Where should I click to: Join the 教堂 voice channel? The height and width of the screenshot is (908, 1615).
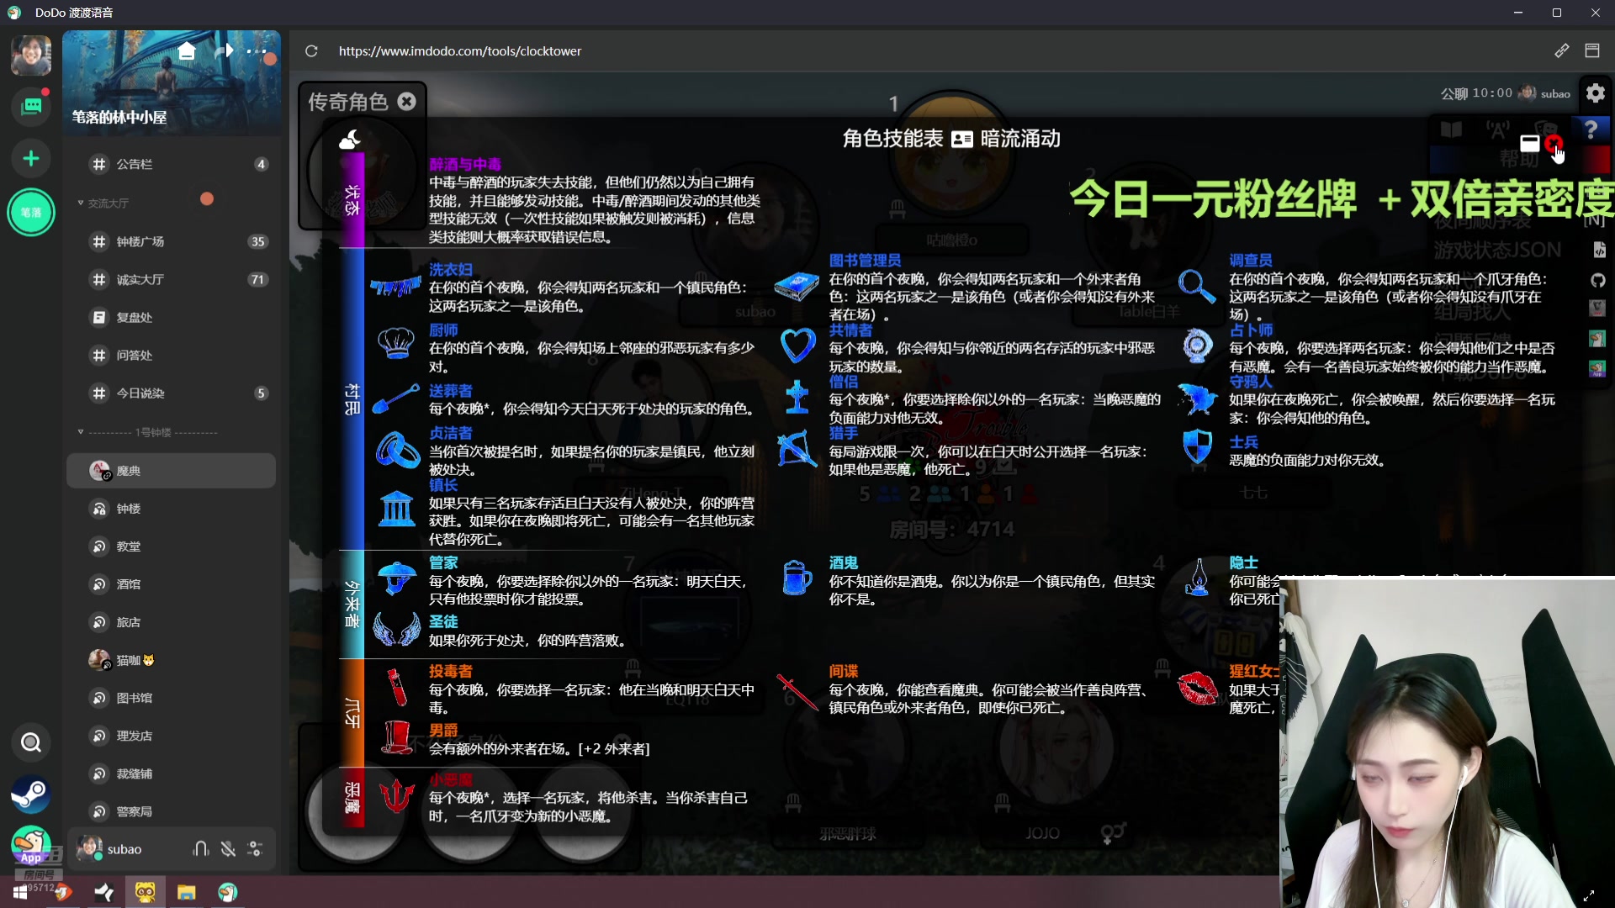[x=171, y=546]
